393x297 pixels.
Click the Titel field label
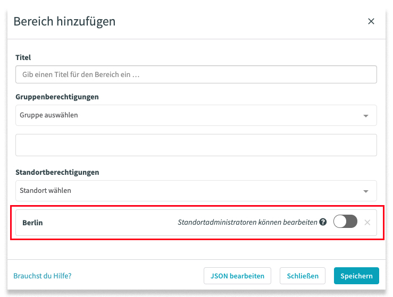tap(23, 57)
